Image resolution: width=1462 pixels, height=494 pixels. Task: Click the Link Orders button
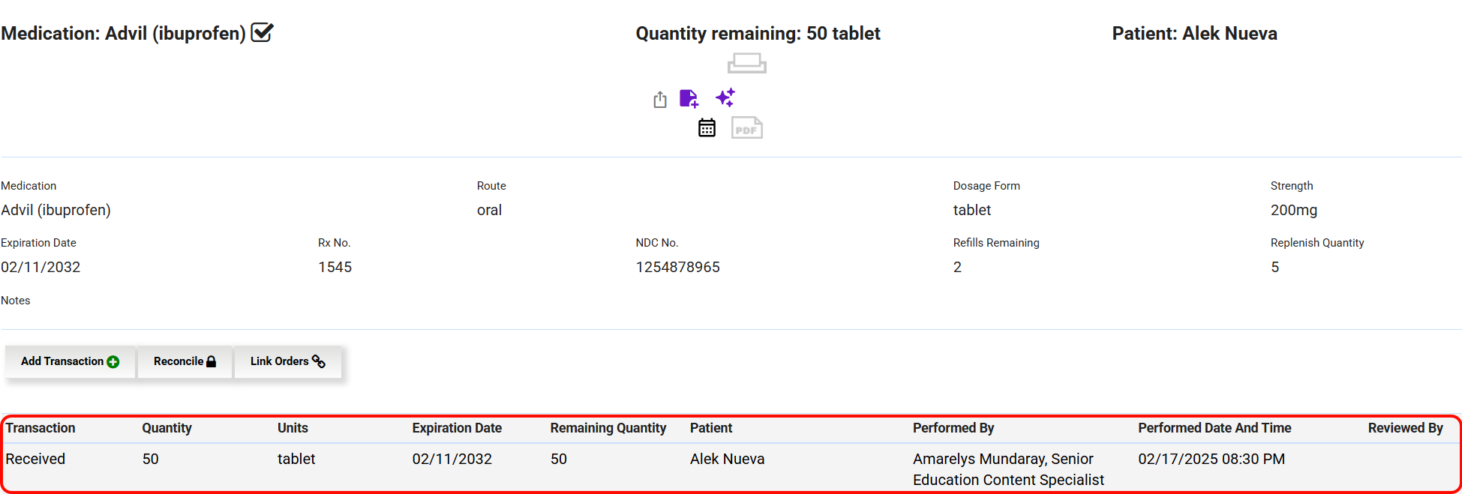[287, 361]
